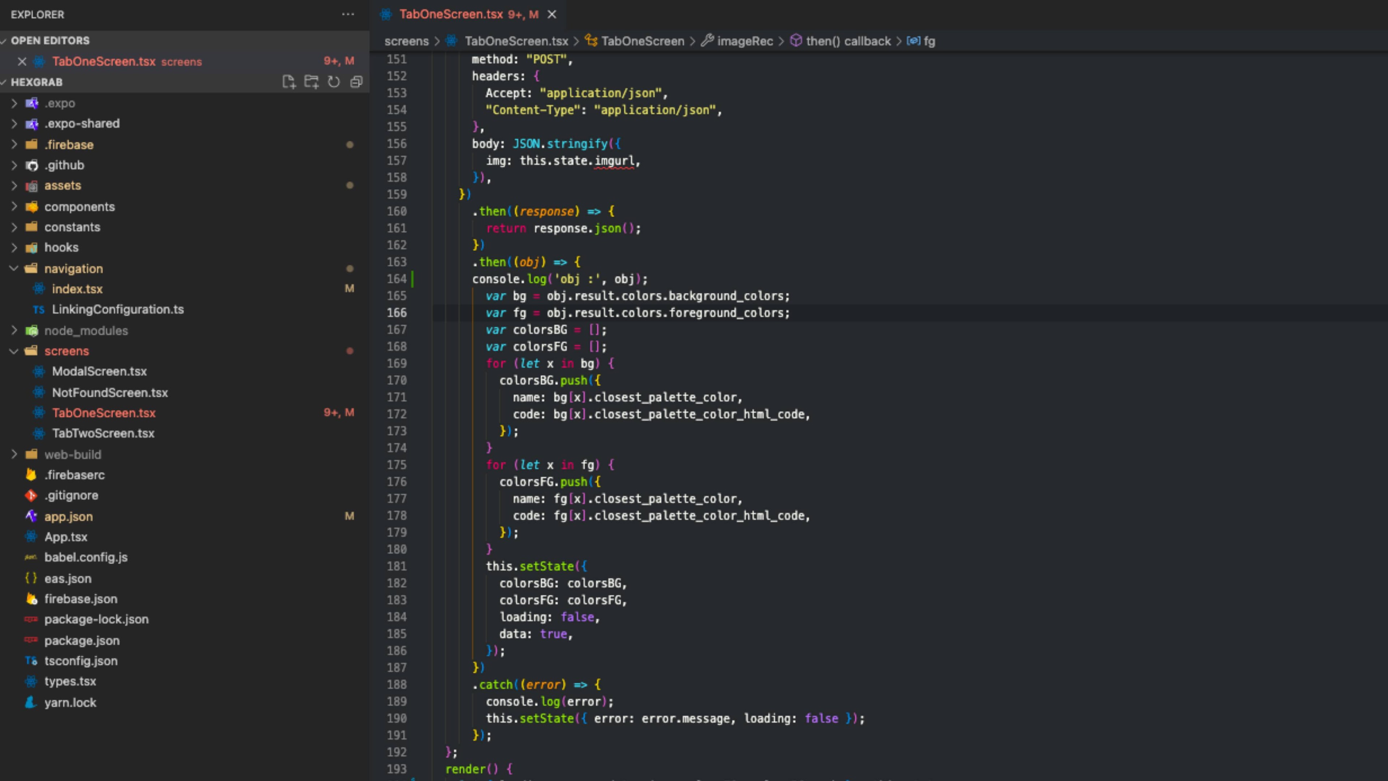
Task: Click New Folder icon in HEXGRAB header
Action: (312, 82)
